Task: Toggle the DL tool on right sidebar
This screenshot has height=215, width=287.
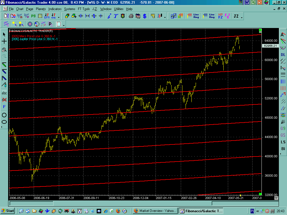Action: (x=283, y=55)
